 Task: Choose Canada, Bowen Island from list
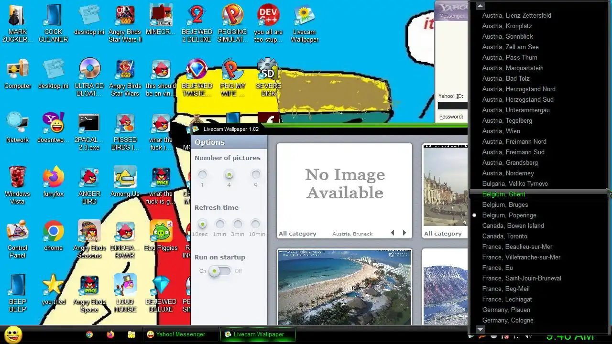(538, 226)
